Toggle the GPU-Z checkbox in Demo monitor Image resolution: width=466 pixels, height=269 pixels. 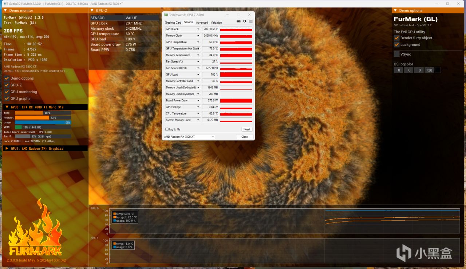7,85
